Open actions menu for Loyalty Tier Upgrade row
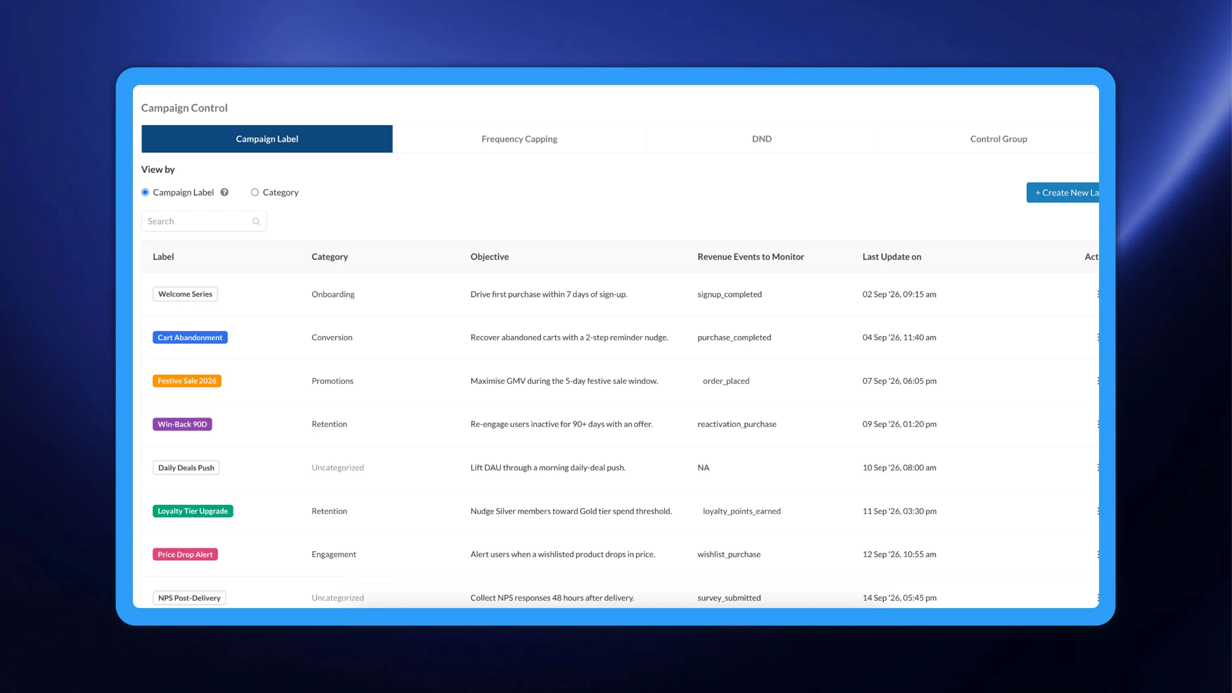This screenshot has width=1232, height=693. click(x=1098, y=511)
